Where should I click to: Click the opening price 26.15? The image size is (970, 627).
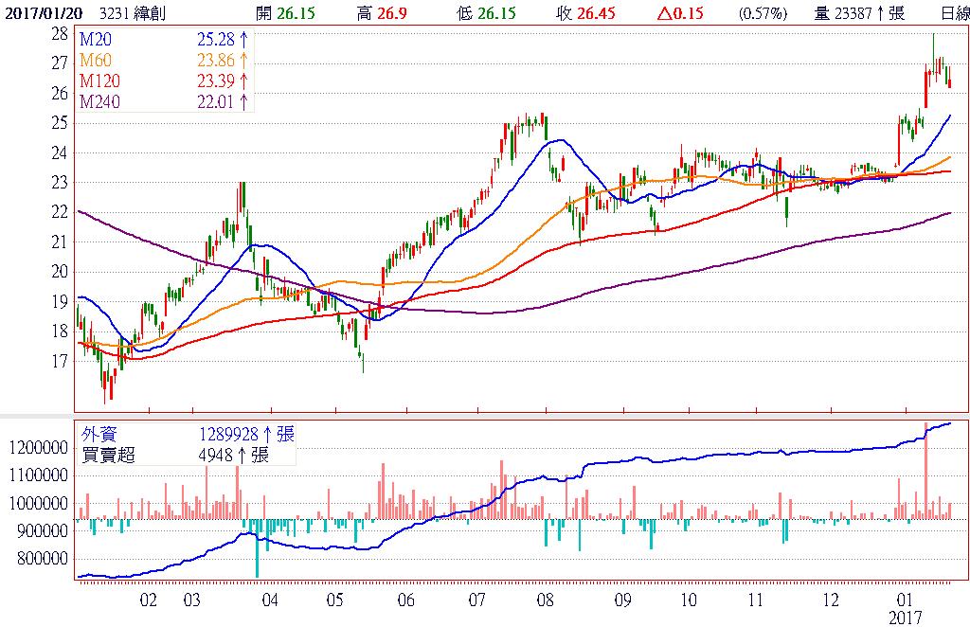click(x=296, y=12)
